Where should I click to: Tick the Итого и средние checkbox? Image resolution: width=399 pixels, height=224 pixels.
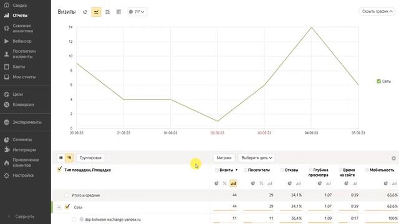[67, 195]
